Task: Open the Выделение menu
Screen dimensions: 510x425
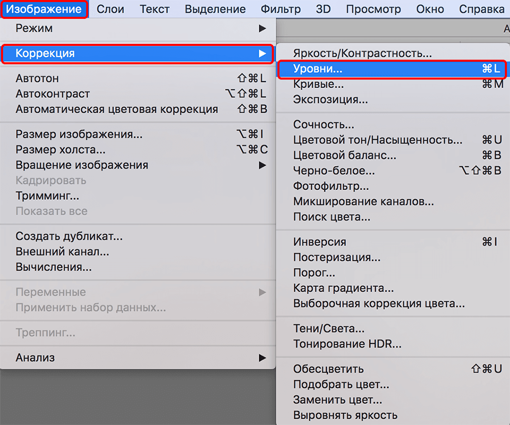Action: [x=215, y=9]
